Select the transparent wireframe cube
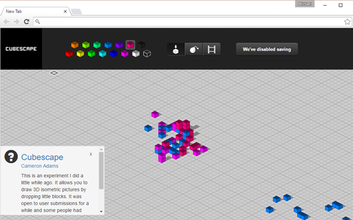 pyautogui.click(x=147, y=54)
